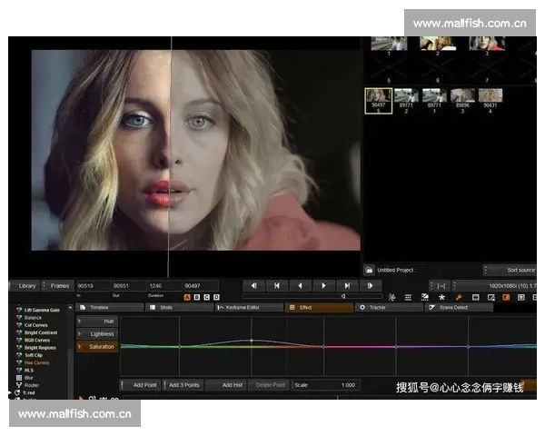Toggle grade version A
The height and width of the screenshot is (436, 545).
[x=187, y=297]
